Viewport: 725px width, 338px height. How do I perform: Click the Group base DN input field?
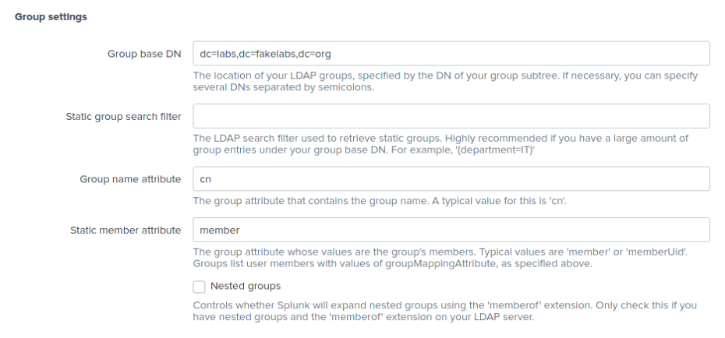[x=450, y=54]
